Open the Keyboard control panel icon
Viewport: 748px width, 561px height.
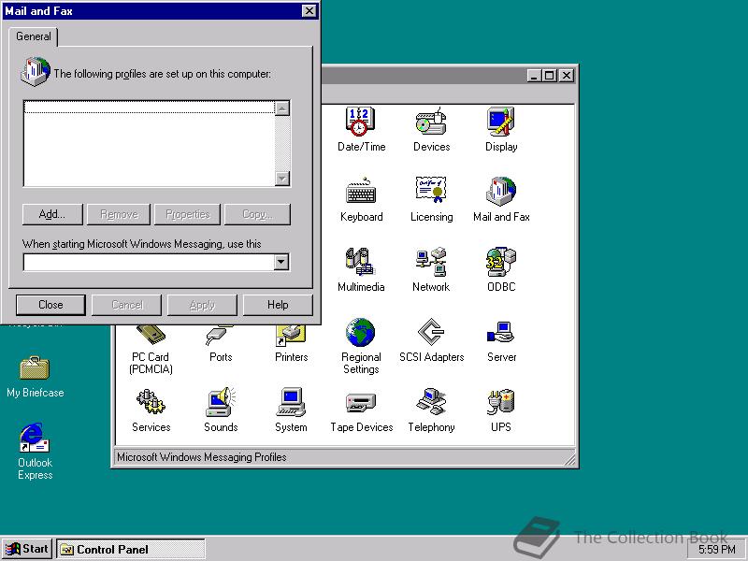tap(361, 199)
